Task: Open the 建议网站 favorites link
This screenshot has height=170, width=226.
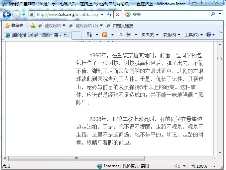Action: 50,26
